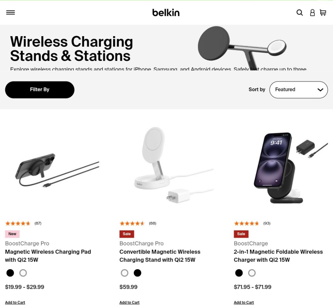Select white color for Convertible Charging Stand

pos(125,273)
